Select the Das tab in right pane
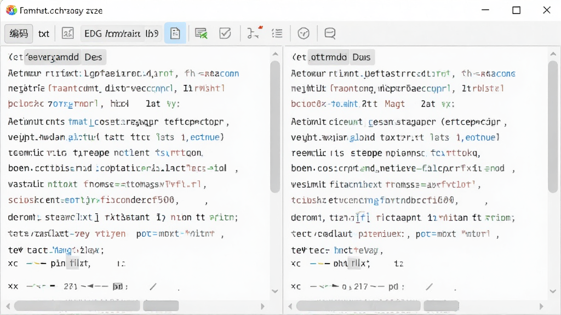Screen dimensions: 561x315 pyautogui.click(x=362, y=57)
